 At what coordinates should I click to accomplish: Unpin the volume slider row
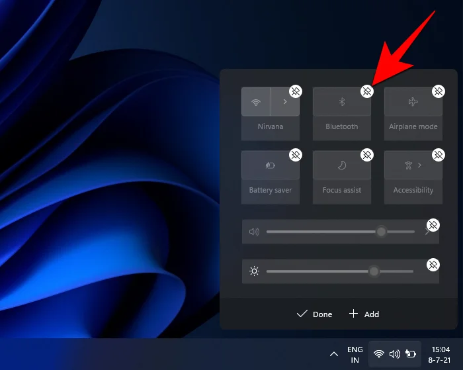tap(433, 225)
